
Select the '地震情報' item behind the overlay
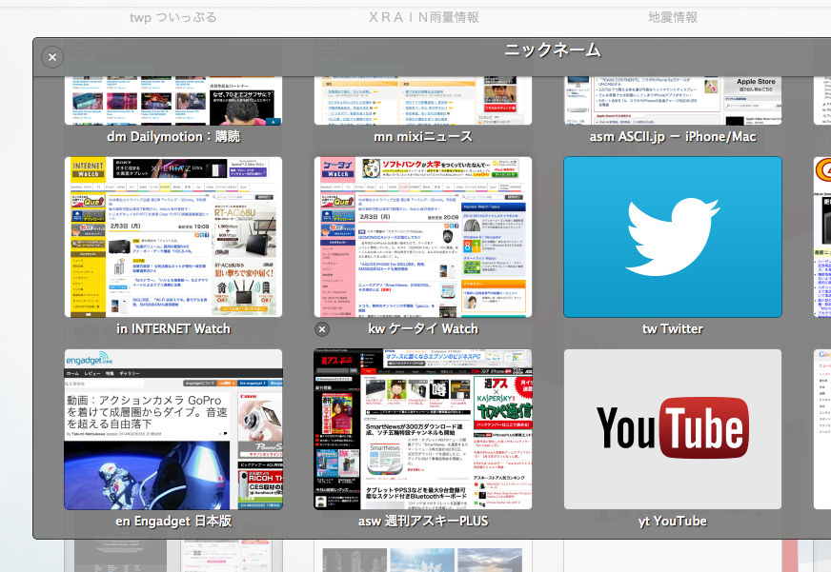pos(673,17)
